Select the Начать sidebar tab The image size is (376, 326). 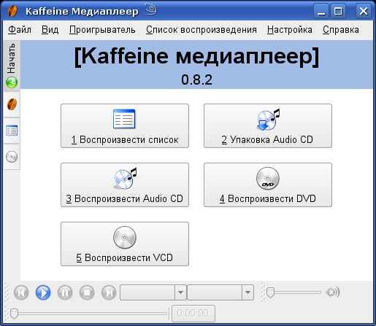tap(12, 66)
